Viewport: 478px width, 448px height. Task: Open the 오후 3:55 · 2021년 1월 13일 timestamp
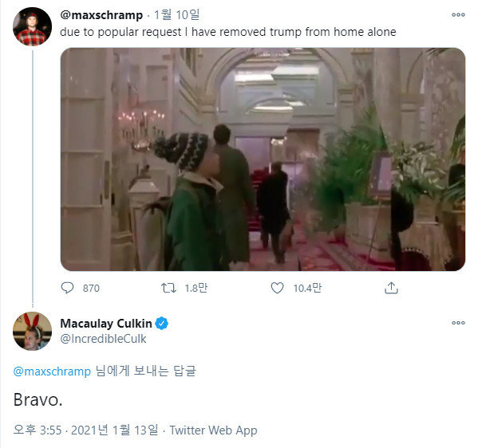pyautogui.click(x=85, y=430)
